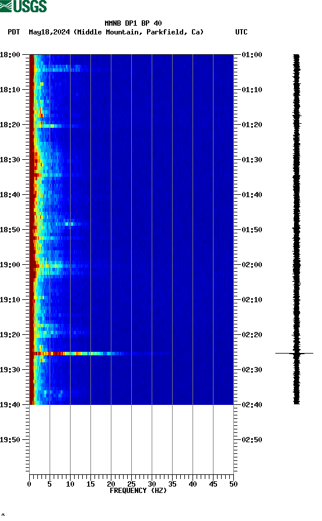Click the 40 Hz frequency tick label
This screenshot has width=322, height=521.
click(x=192, y=484)
